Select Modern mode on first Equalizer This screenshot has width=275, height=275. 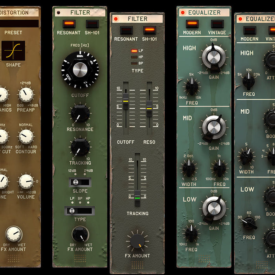pyautogui.click(x=192, y=24)
